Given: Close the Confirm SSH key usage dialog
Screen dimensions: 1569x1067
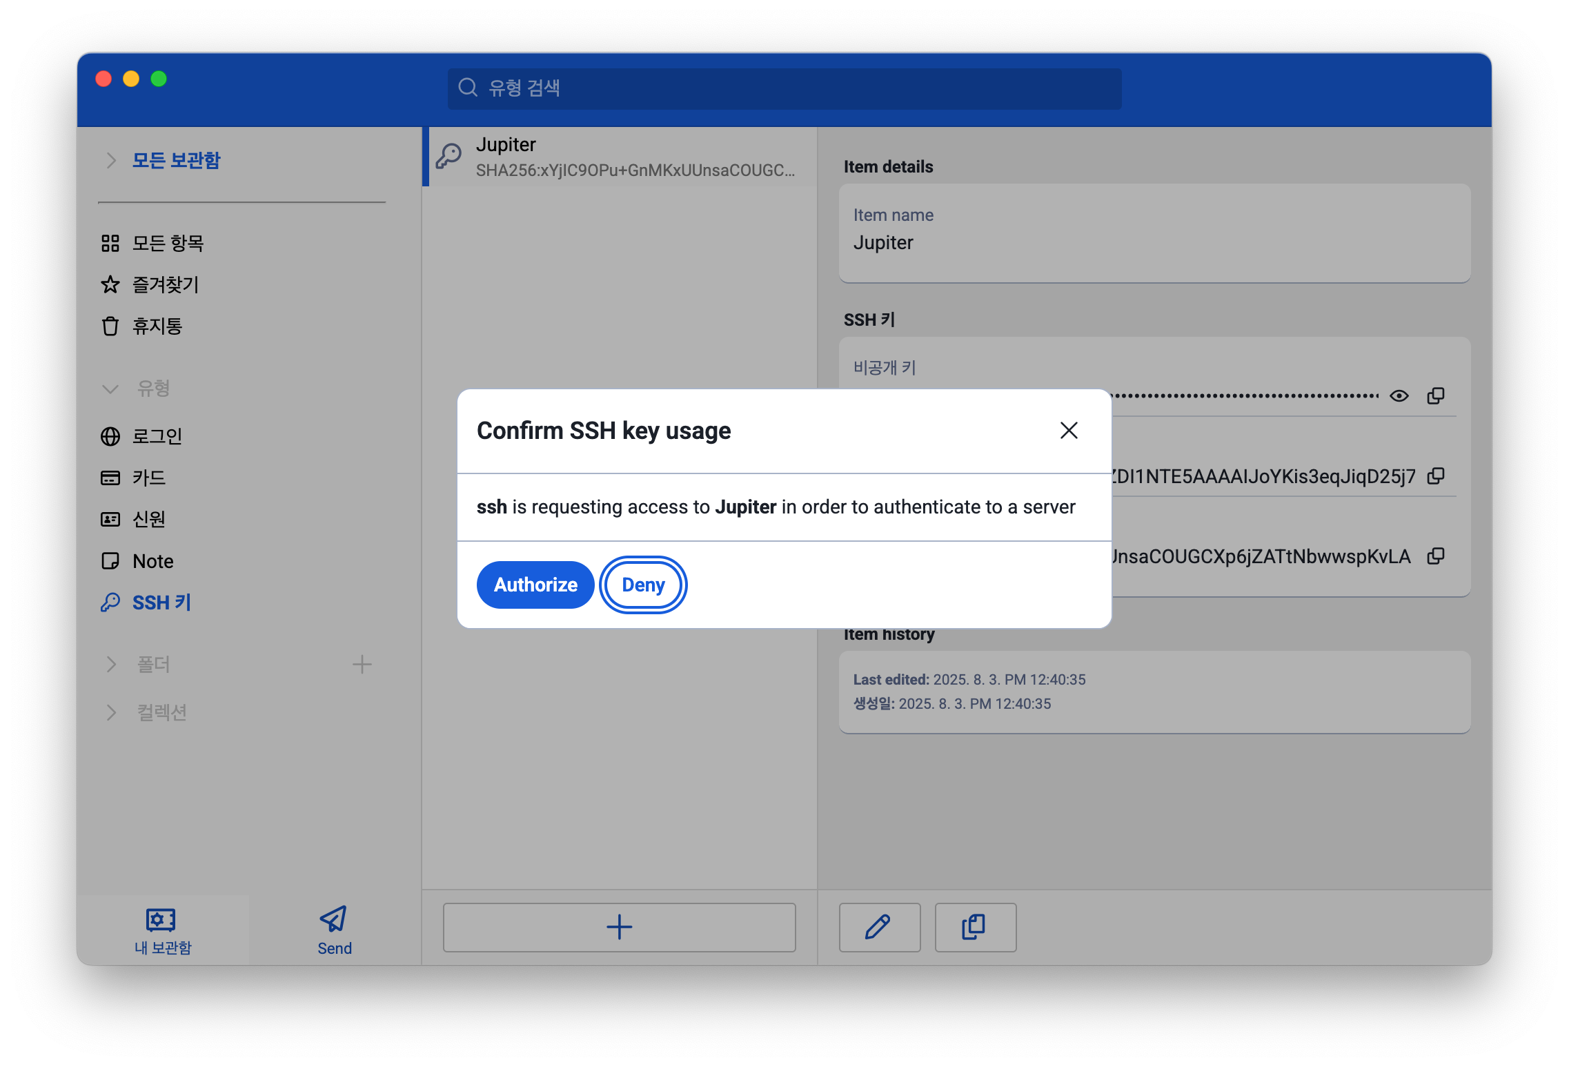Looking at the screenshot, I should [x=1069, y=431].
